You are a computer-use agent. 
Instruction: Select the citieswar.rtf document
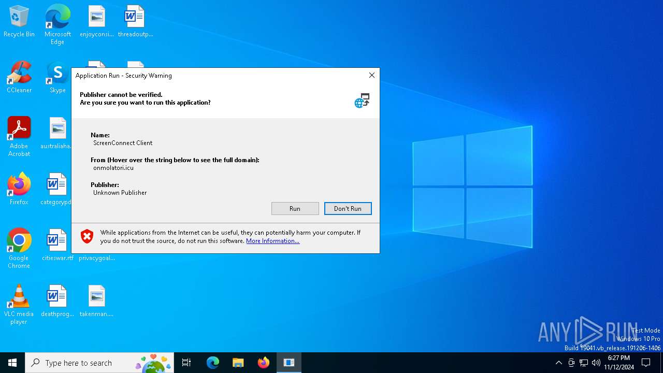coord(57,246)
